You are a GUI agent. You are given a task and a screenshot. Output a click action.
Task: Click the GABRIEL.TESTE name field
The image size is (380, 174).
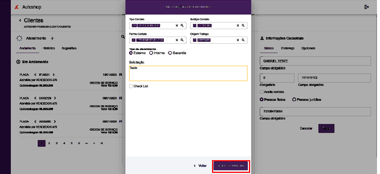tap(315, 61)
